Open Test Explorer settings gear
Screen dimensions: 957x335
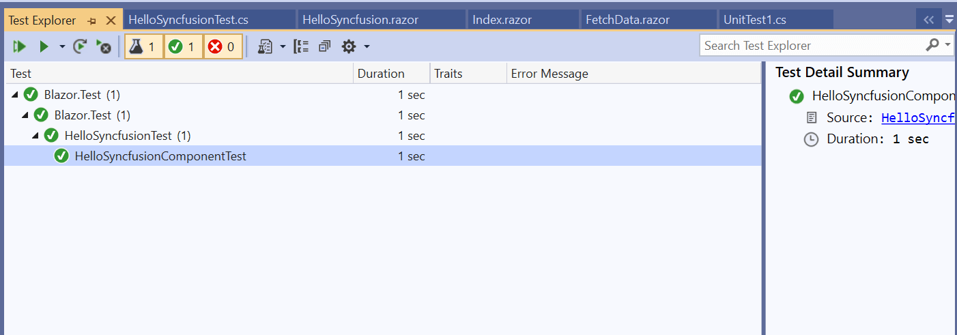[349, 46]
